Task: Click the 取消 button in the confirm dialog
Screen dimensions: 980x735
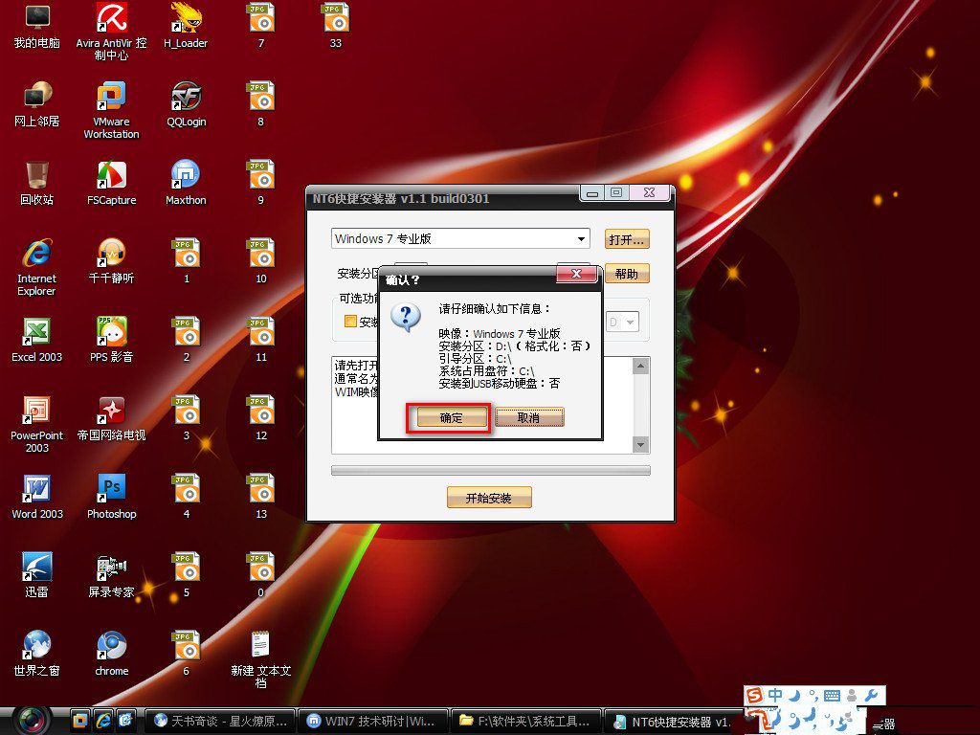Action: (x=529, y=418)
